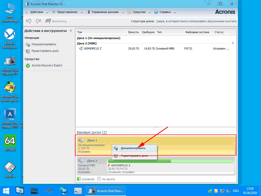Open the Средства menu
261x196 pixels.
click(x=139, y=12)
